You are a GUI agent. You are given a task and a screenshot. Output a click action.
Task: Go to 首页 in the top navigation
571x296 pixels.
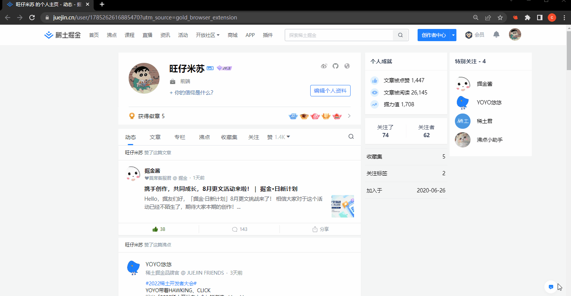click(94, 35)
